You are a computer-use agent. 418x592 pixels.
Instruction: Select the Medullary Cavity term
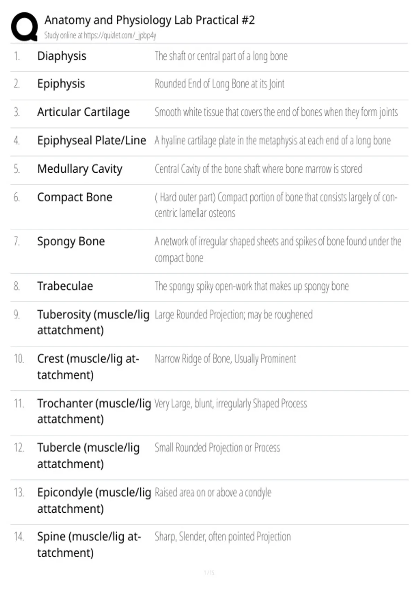[x=80, y=169]
